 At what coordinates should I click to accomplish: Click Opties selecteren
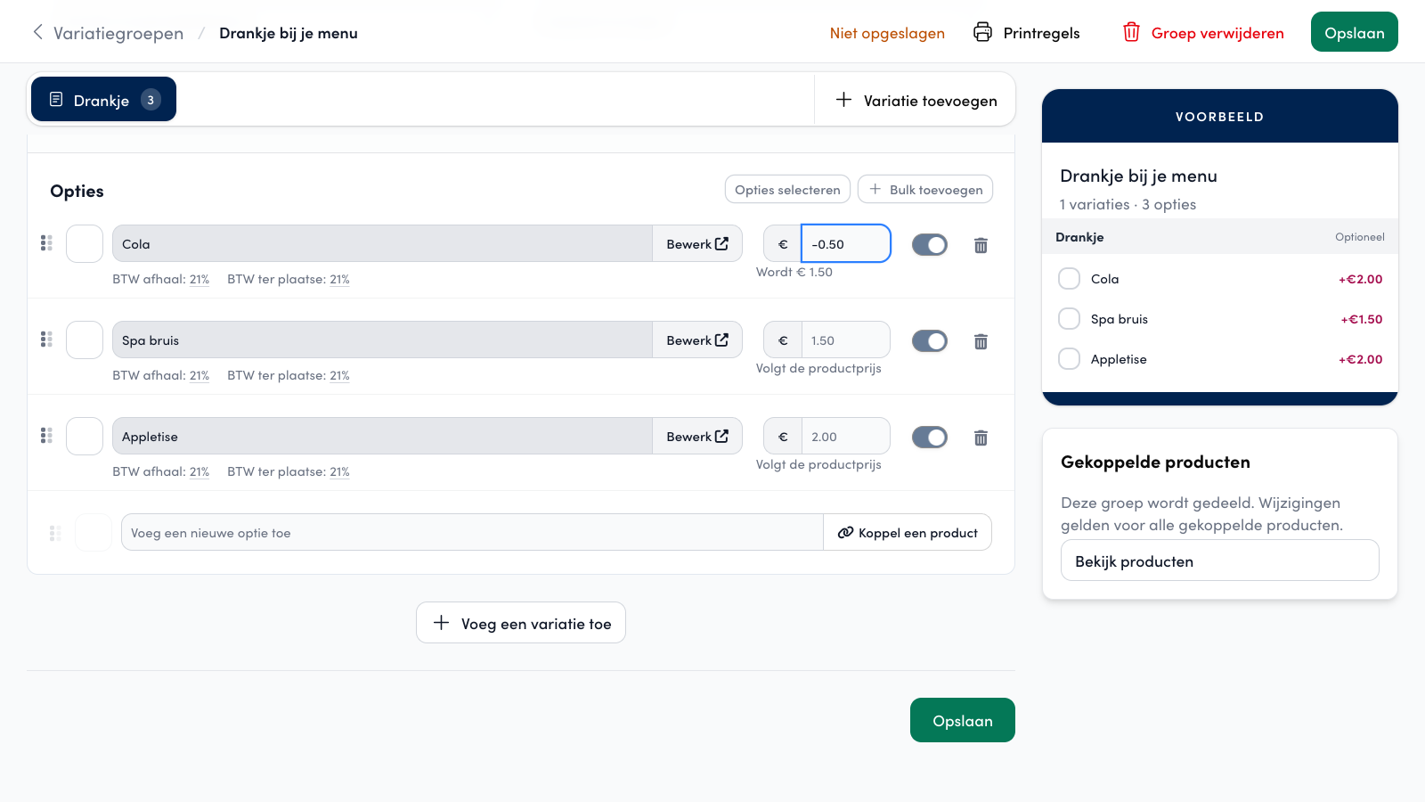787,190
